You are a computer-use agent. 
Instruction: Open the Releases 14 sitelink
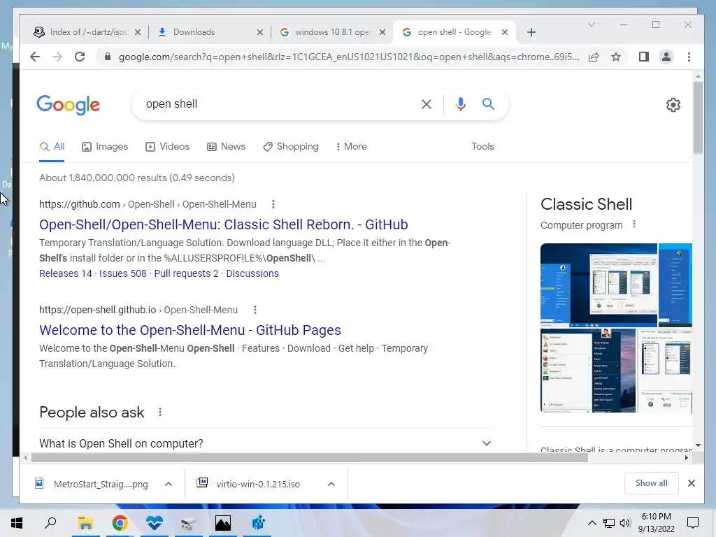tap(66, 273)
